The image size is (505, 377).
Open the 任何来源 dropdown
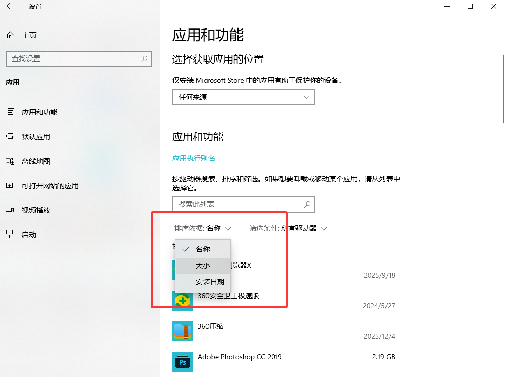coord(243,97)
